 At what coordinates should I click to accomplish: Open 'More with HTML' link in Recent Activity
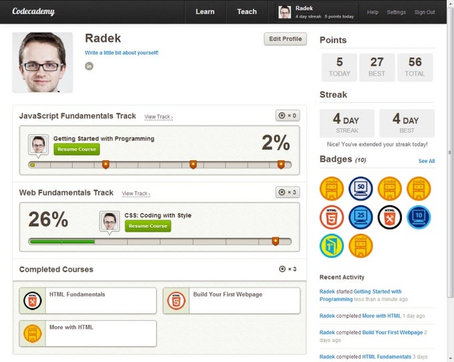point(382,316)
